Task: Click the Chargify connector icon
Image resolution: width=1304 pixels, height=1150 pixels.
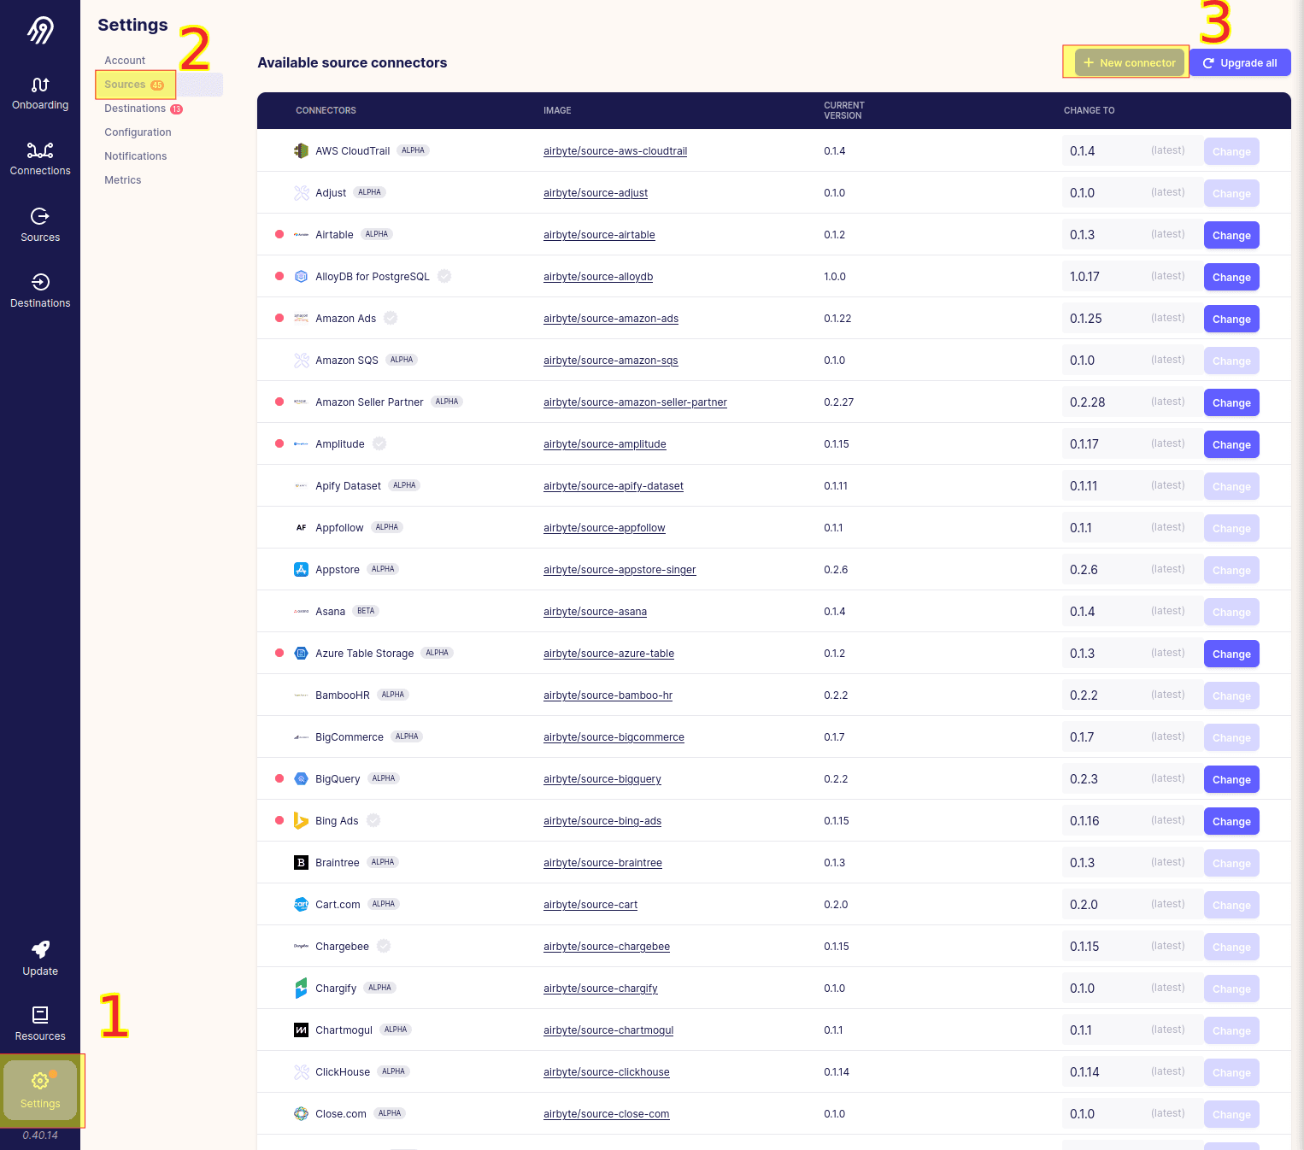Action: [301, 988]
